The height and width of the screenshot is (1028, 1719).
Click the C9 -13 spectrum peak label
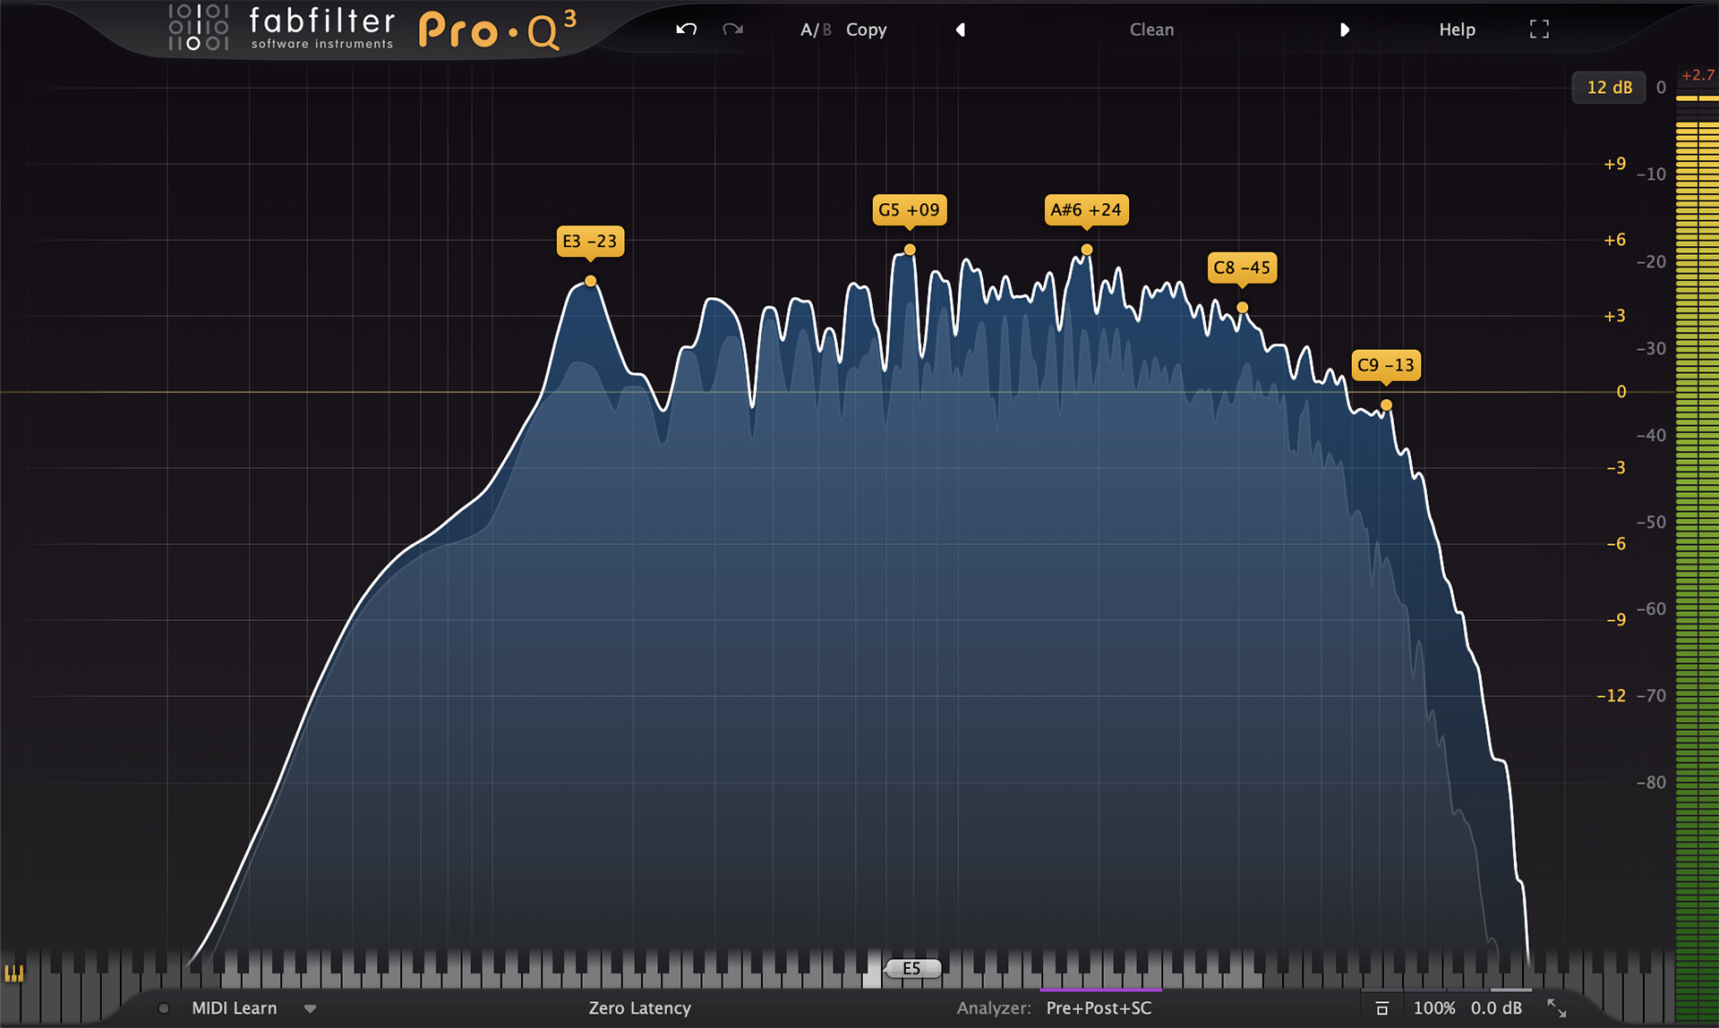point(1385,365)
